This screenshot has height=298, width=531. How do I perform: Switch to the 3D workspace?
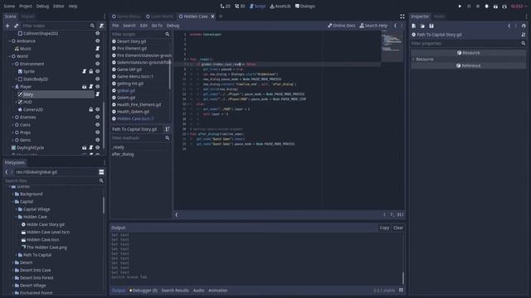click(240, 6)
